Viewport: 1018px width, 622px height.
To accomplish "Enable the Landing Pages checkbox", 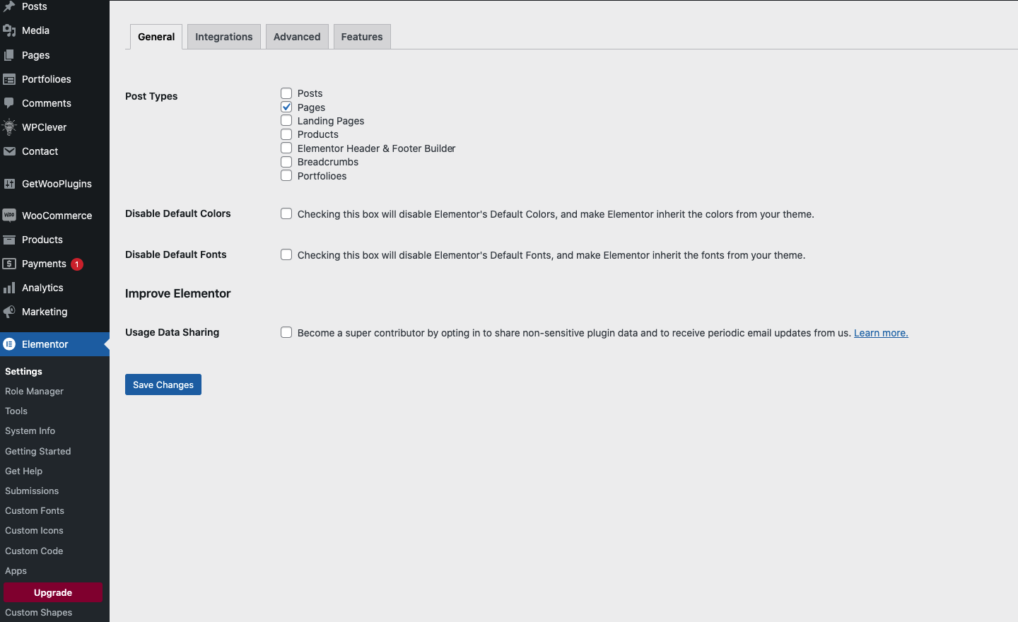I will coord(286,121).
